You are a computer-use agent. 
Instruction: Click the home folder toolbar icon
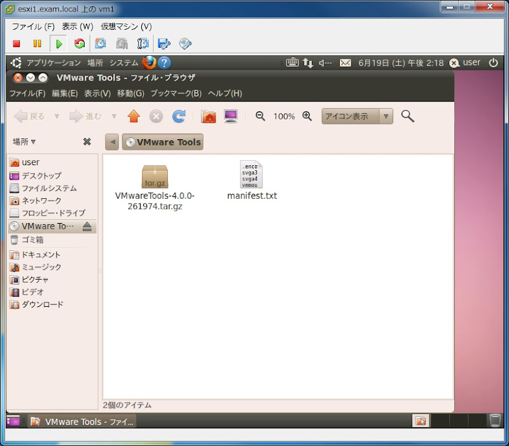pyautogui.click(x=209, y=116)
